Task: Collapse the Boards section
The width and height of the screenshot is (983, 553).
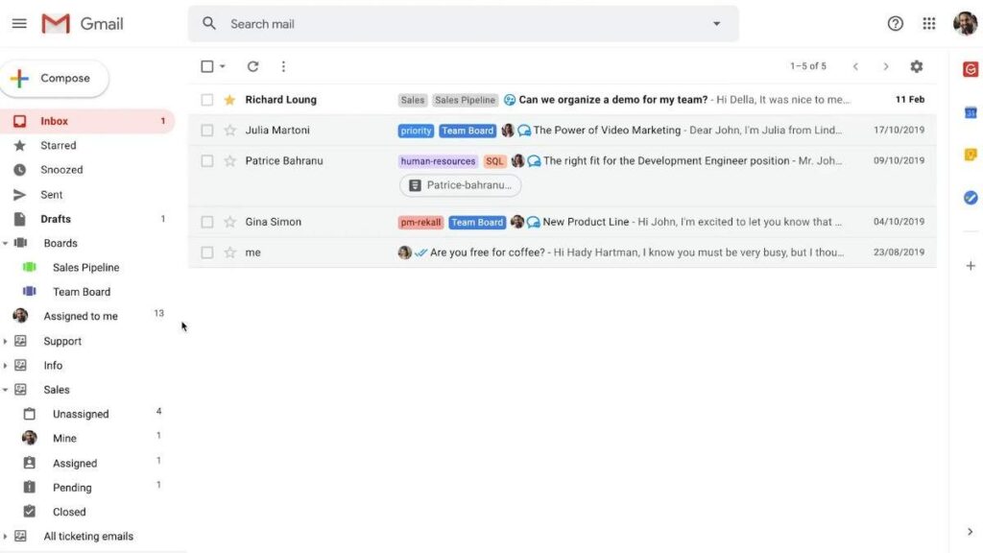Action: click(5, 243)
